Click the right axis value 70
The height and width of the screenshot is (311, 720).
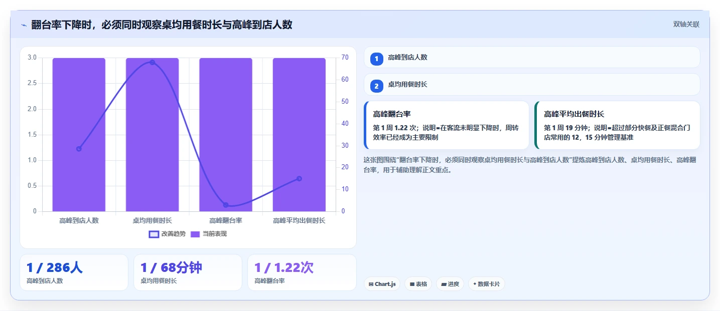click(x=345, y=58)
